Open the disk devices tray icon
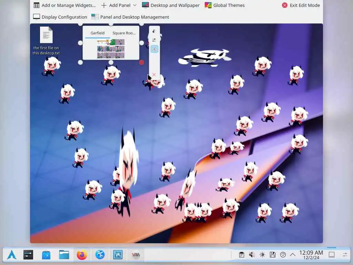This screenshot has width=353, height=265. tap(273, 255)
